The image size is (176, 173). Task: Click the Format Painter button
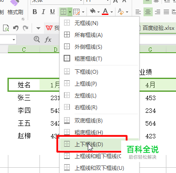click(15, 8)
